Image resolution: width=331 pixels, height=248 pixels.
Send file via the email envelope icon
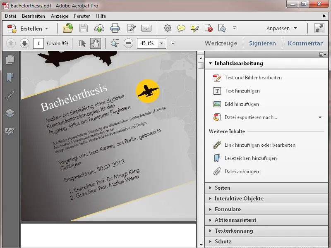(146, 28)
